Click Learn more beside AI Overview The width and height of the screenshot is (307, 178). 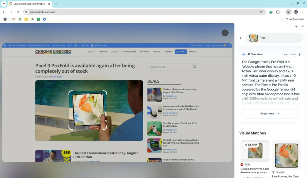(x=289, y=54)
